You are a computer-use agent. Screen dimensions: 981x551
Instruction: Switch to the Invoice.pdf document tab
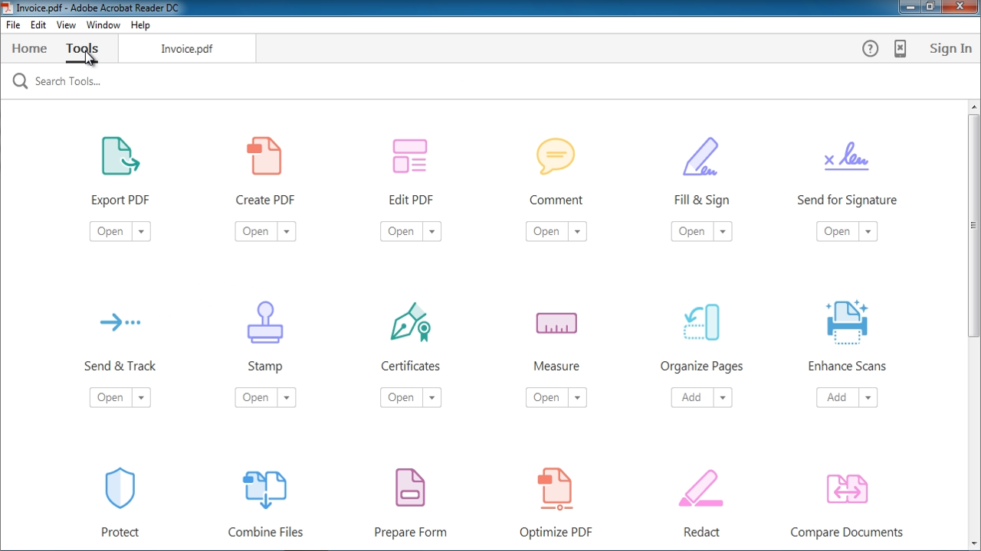tap(187, 49)
